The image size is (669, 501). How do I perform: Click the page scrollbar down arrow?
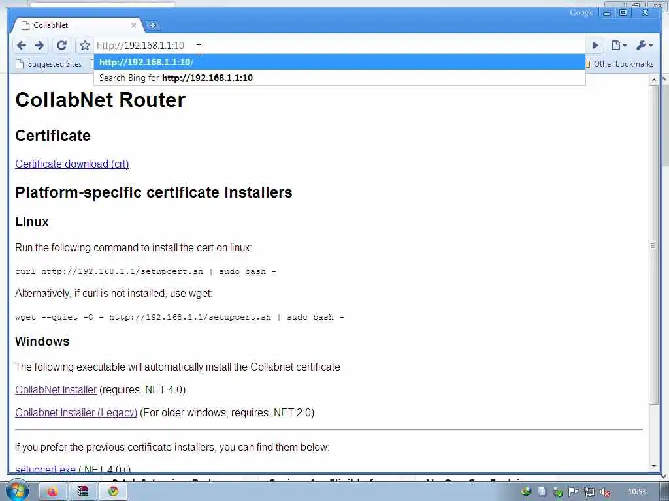[x=653, y=466]
